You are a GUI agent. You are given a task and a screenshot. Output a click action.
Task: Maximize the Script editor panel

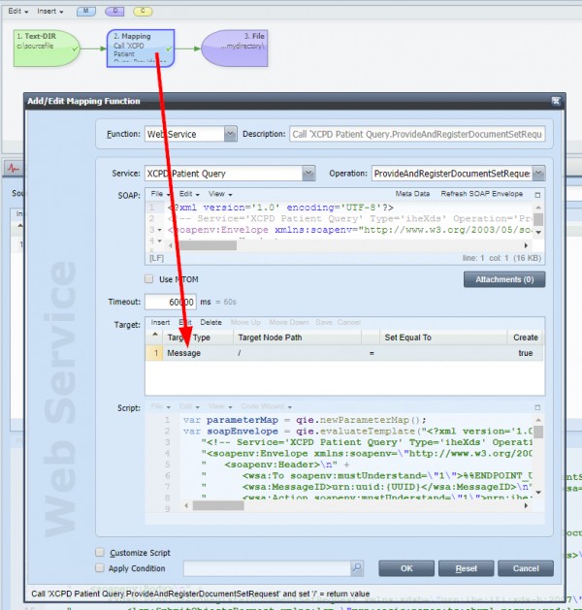(x=537, y=407)
